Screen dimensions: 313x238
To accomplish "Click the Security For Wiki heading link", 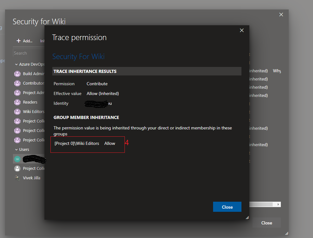I will click(x=78, y=57).
